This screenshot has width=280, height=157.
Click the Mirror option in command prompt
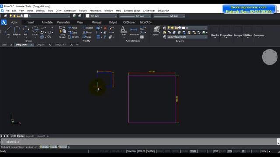[x=63, y=147]
